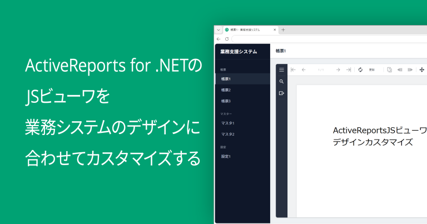Click the browser back arrow
This screenshot has width=427, height=224.
coord(219,39)
